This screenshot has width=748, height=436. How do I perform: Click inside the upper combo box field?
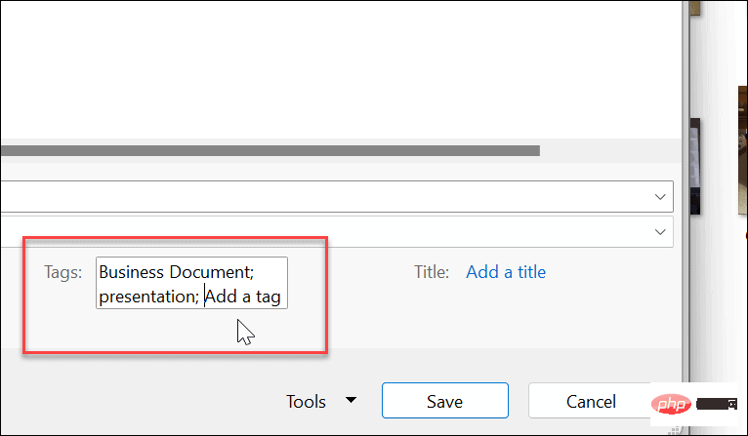coord(322,197)
